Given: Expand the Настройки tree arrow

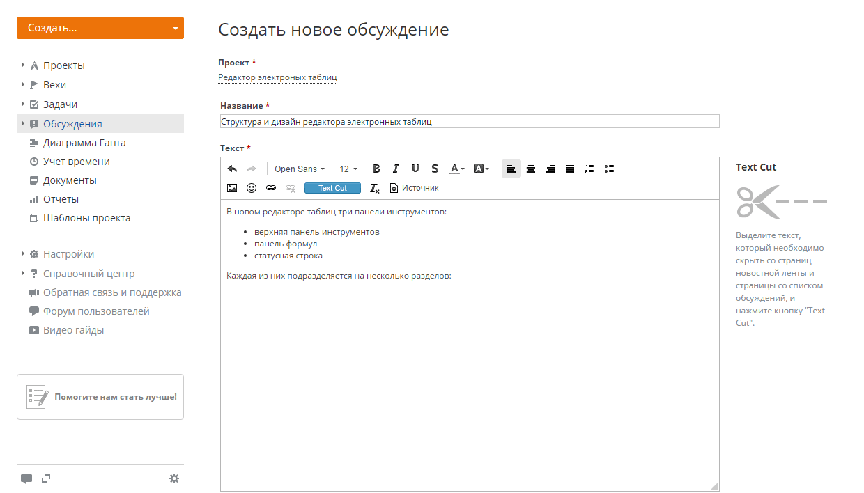Looking at the screenshot, I should coord(23,253).
